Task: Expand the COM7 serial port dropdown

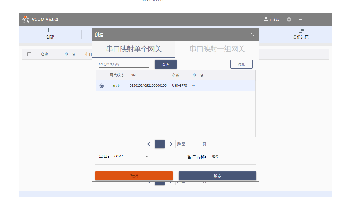Action: pos(146,157)
